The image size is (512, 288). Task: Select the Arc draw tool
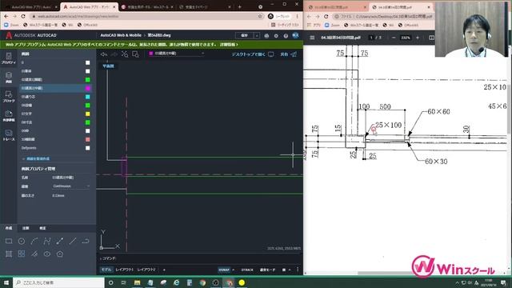click(x=34, y=241)
